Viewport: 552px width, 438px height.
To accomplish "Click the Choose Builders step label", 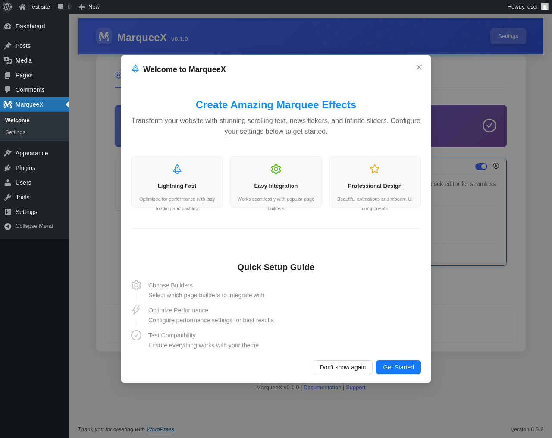I will [170, 285].
